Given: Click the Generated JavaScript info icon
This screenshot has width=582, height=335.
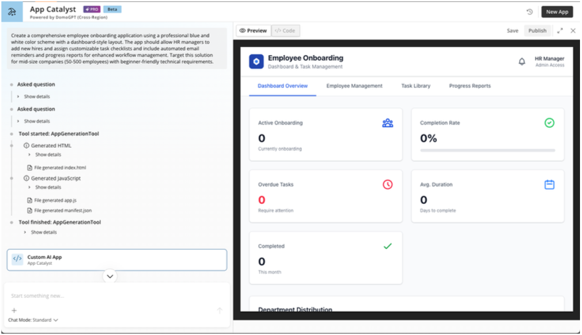Looking at the screenshot, I should [x=26, y=178].
